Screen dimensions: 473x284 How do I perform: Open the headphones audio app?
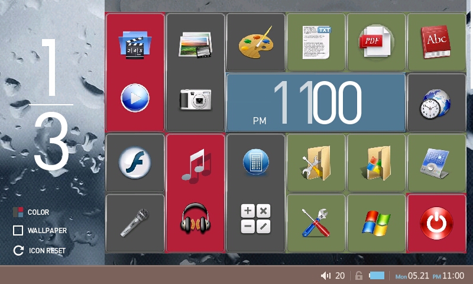coord(195,218)
